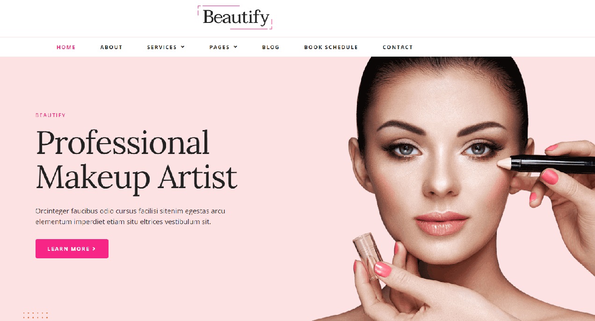Open the Book Schedule page
The image size is (595, 321).
331,47
